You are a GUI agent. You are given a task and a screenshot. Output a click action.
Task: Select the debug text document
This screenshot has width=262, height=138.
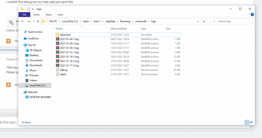(x=63, y=70)
